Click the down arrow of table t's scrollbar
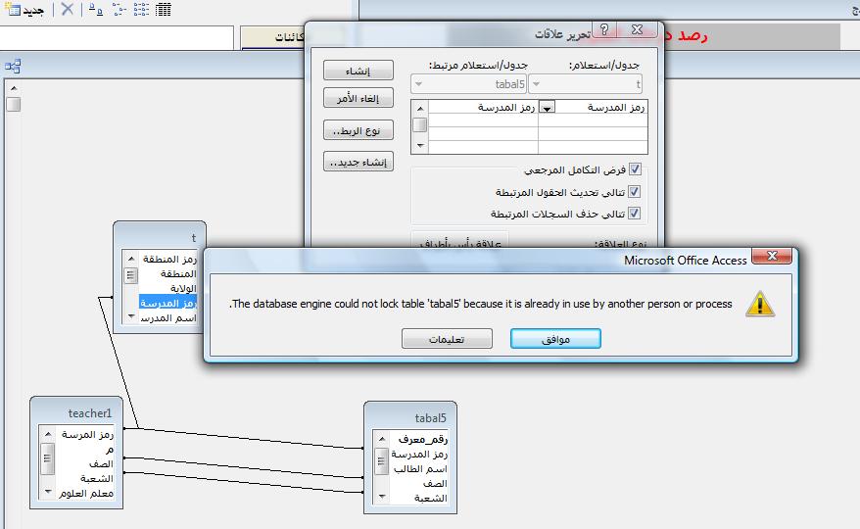 (131, 316)
